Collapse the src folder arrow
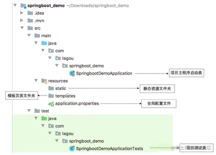 (22, 28)
